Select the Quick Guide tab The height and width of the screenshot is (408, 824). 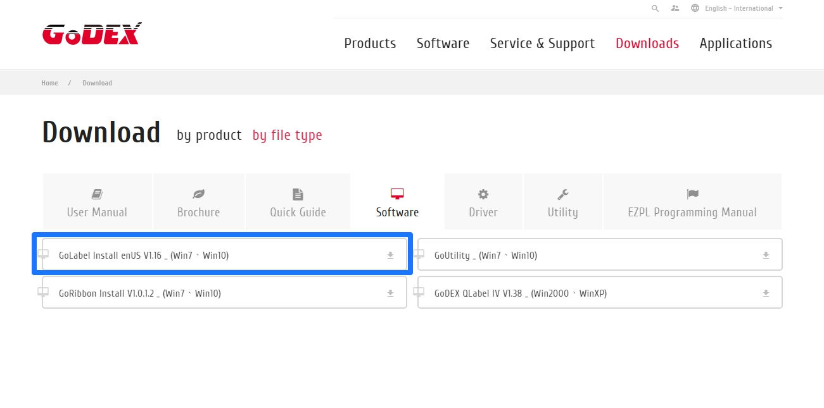(x=298, y=202)
